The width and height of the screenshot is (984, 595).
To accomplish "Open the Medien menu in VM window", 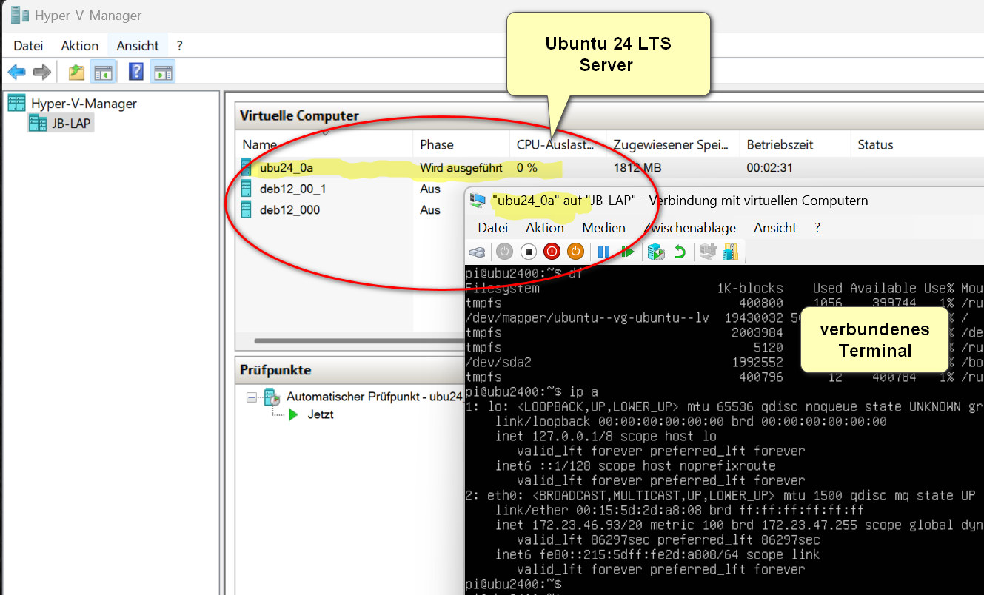I will (603, 228).
